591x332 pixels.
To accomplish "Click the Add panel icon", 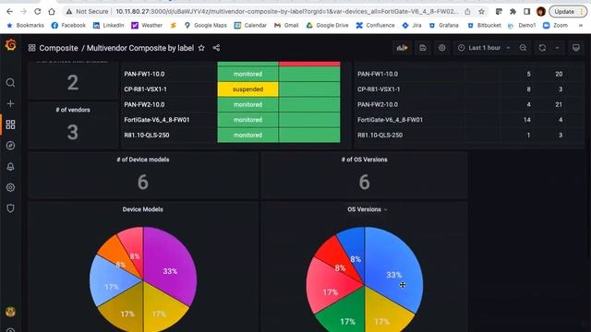I will click(403, 48).
